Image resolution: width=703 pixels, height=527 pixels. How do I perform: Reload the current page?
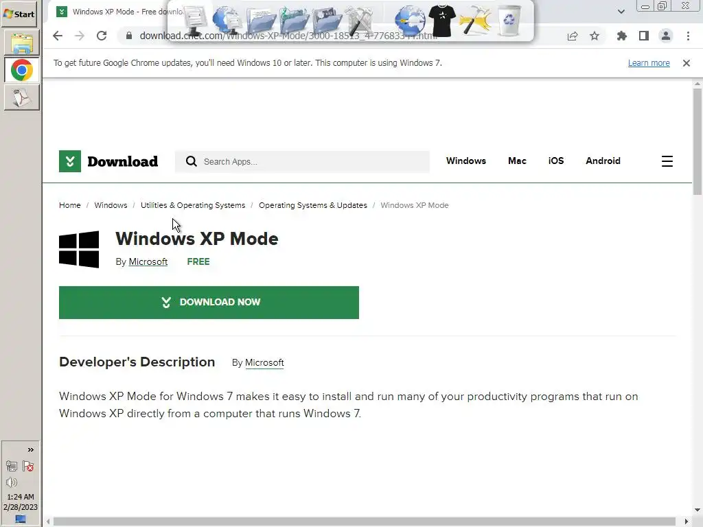tap(102, 36)
